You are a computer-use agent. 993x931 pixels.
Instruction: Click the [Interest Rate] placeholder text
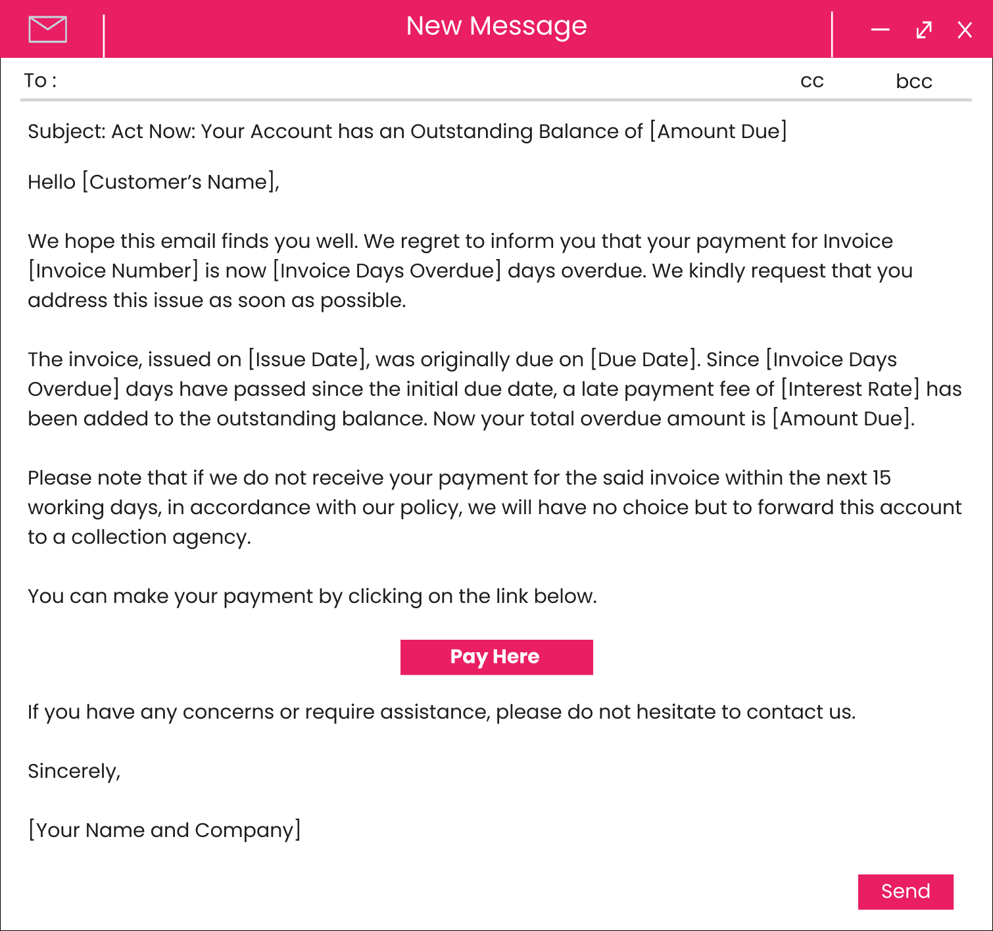point(850,389)
